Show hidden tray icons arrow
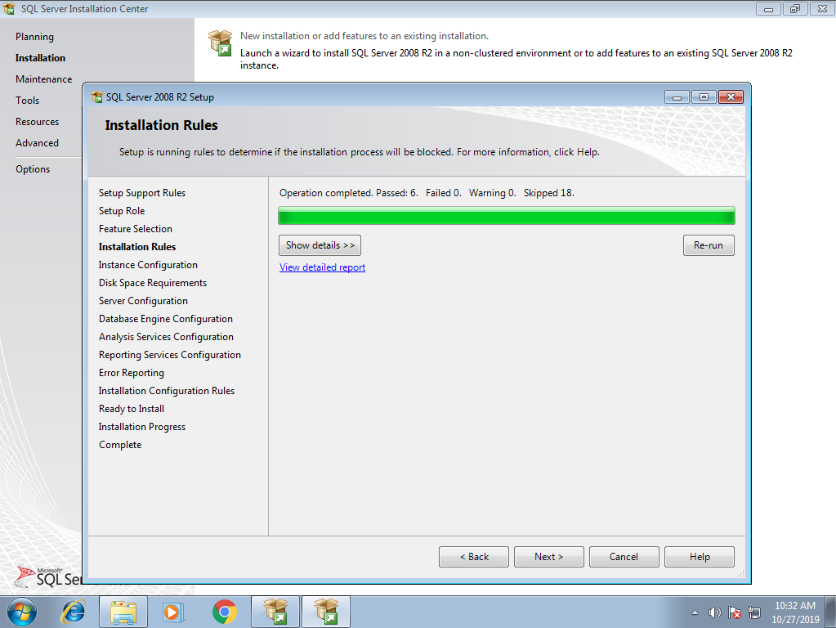Image resolution: width=836 pixels, height=628 pixels. point(695,612)
